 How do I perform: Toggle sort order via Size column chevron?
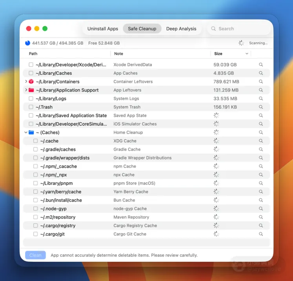(x=247, y=54)
